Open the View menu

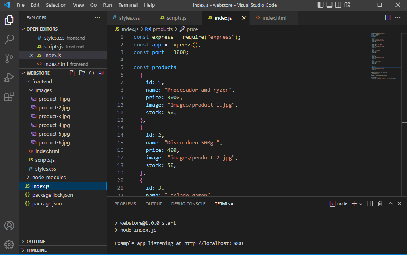[x=78, y=5]
